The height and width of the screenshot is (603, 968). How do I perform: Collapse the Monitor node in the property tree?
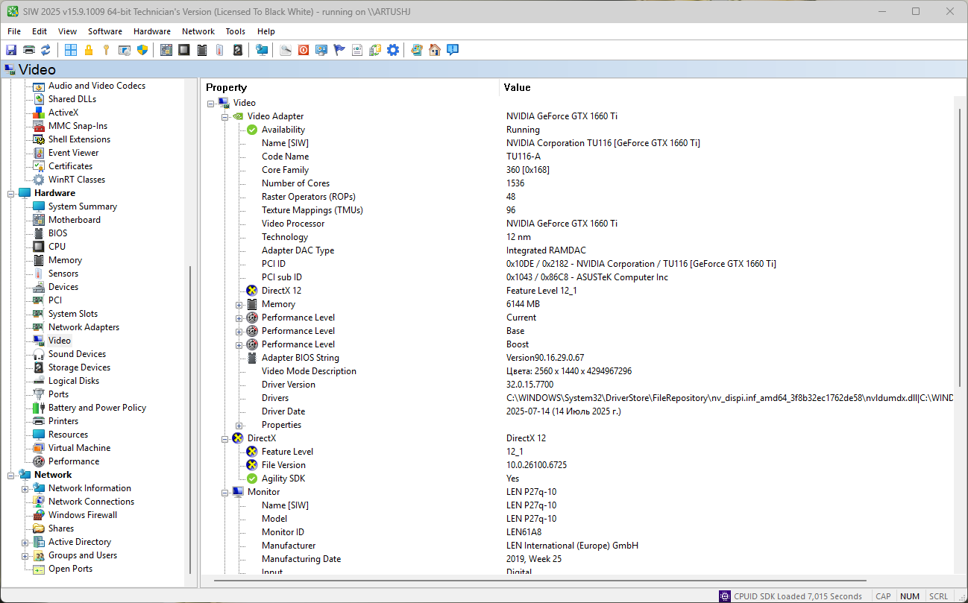point(225,492)
